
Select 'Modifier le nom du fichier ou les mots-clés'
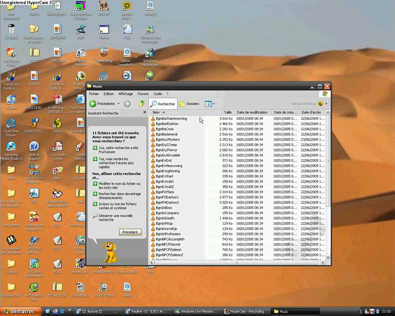pos(117,186)
